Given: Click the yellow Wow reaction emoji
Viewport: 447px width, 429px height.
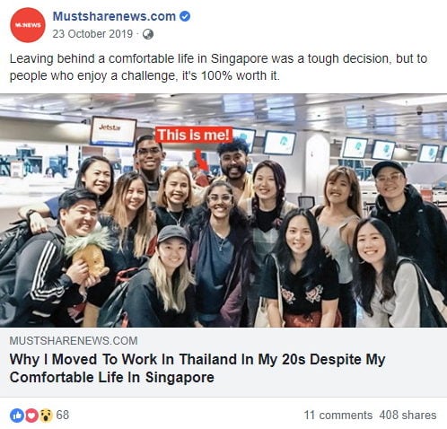Looking at the screenshot, I should coord(45,416).
